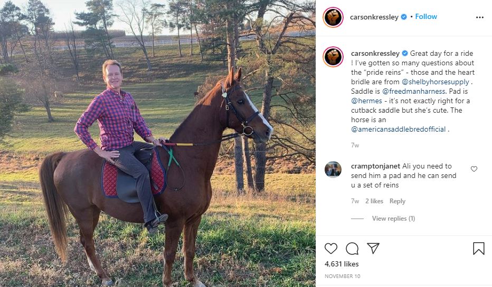The width and height of the screenshot is (492, 287).
Task: Like cramptonjanet's comment with small heart
Action: pyautogui.click(x=474, y=169)
